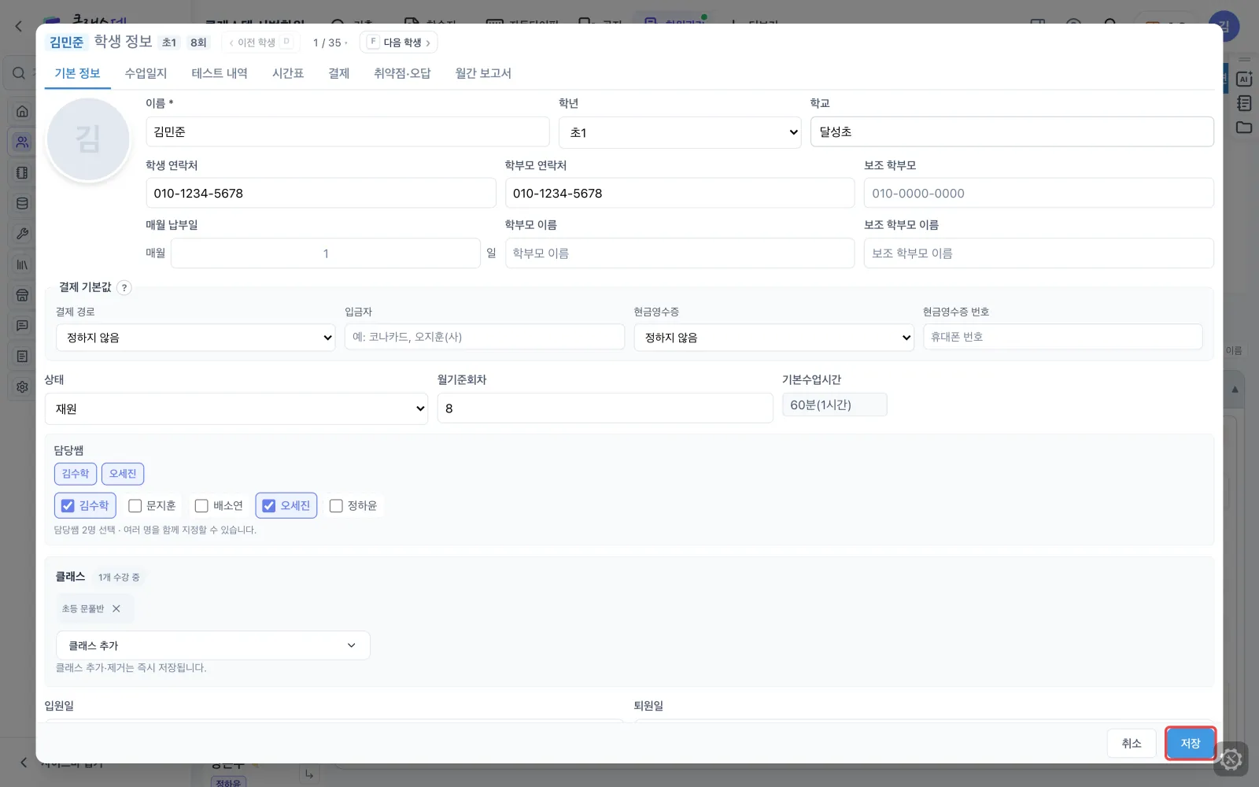Click the 학교 input field containing 달성초
The image size is (1259, 787).
[x=1012, y=131]
